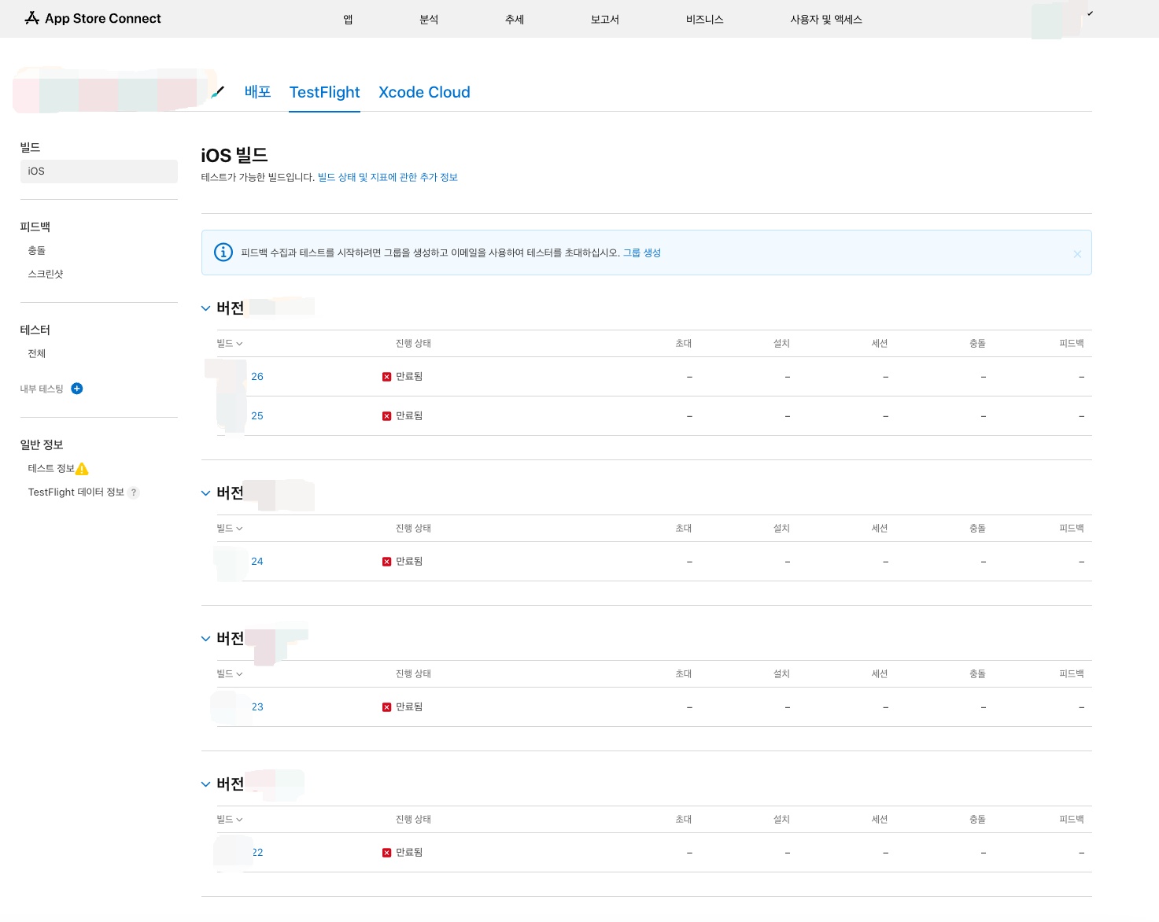Open the 비즈니스 menu in top navigation
The image size is (1159, 922).
(x=704, y=19)
